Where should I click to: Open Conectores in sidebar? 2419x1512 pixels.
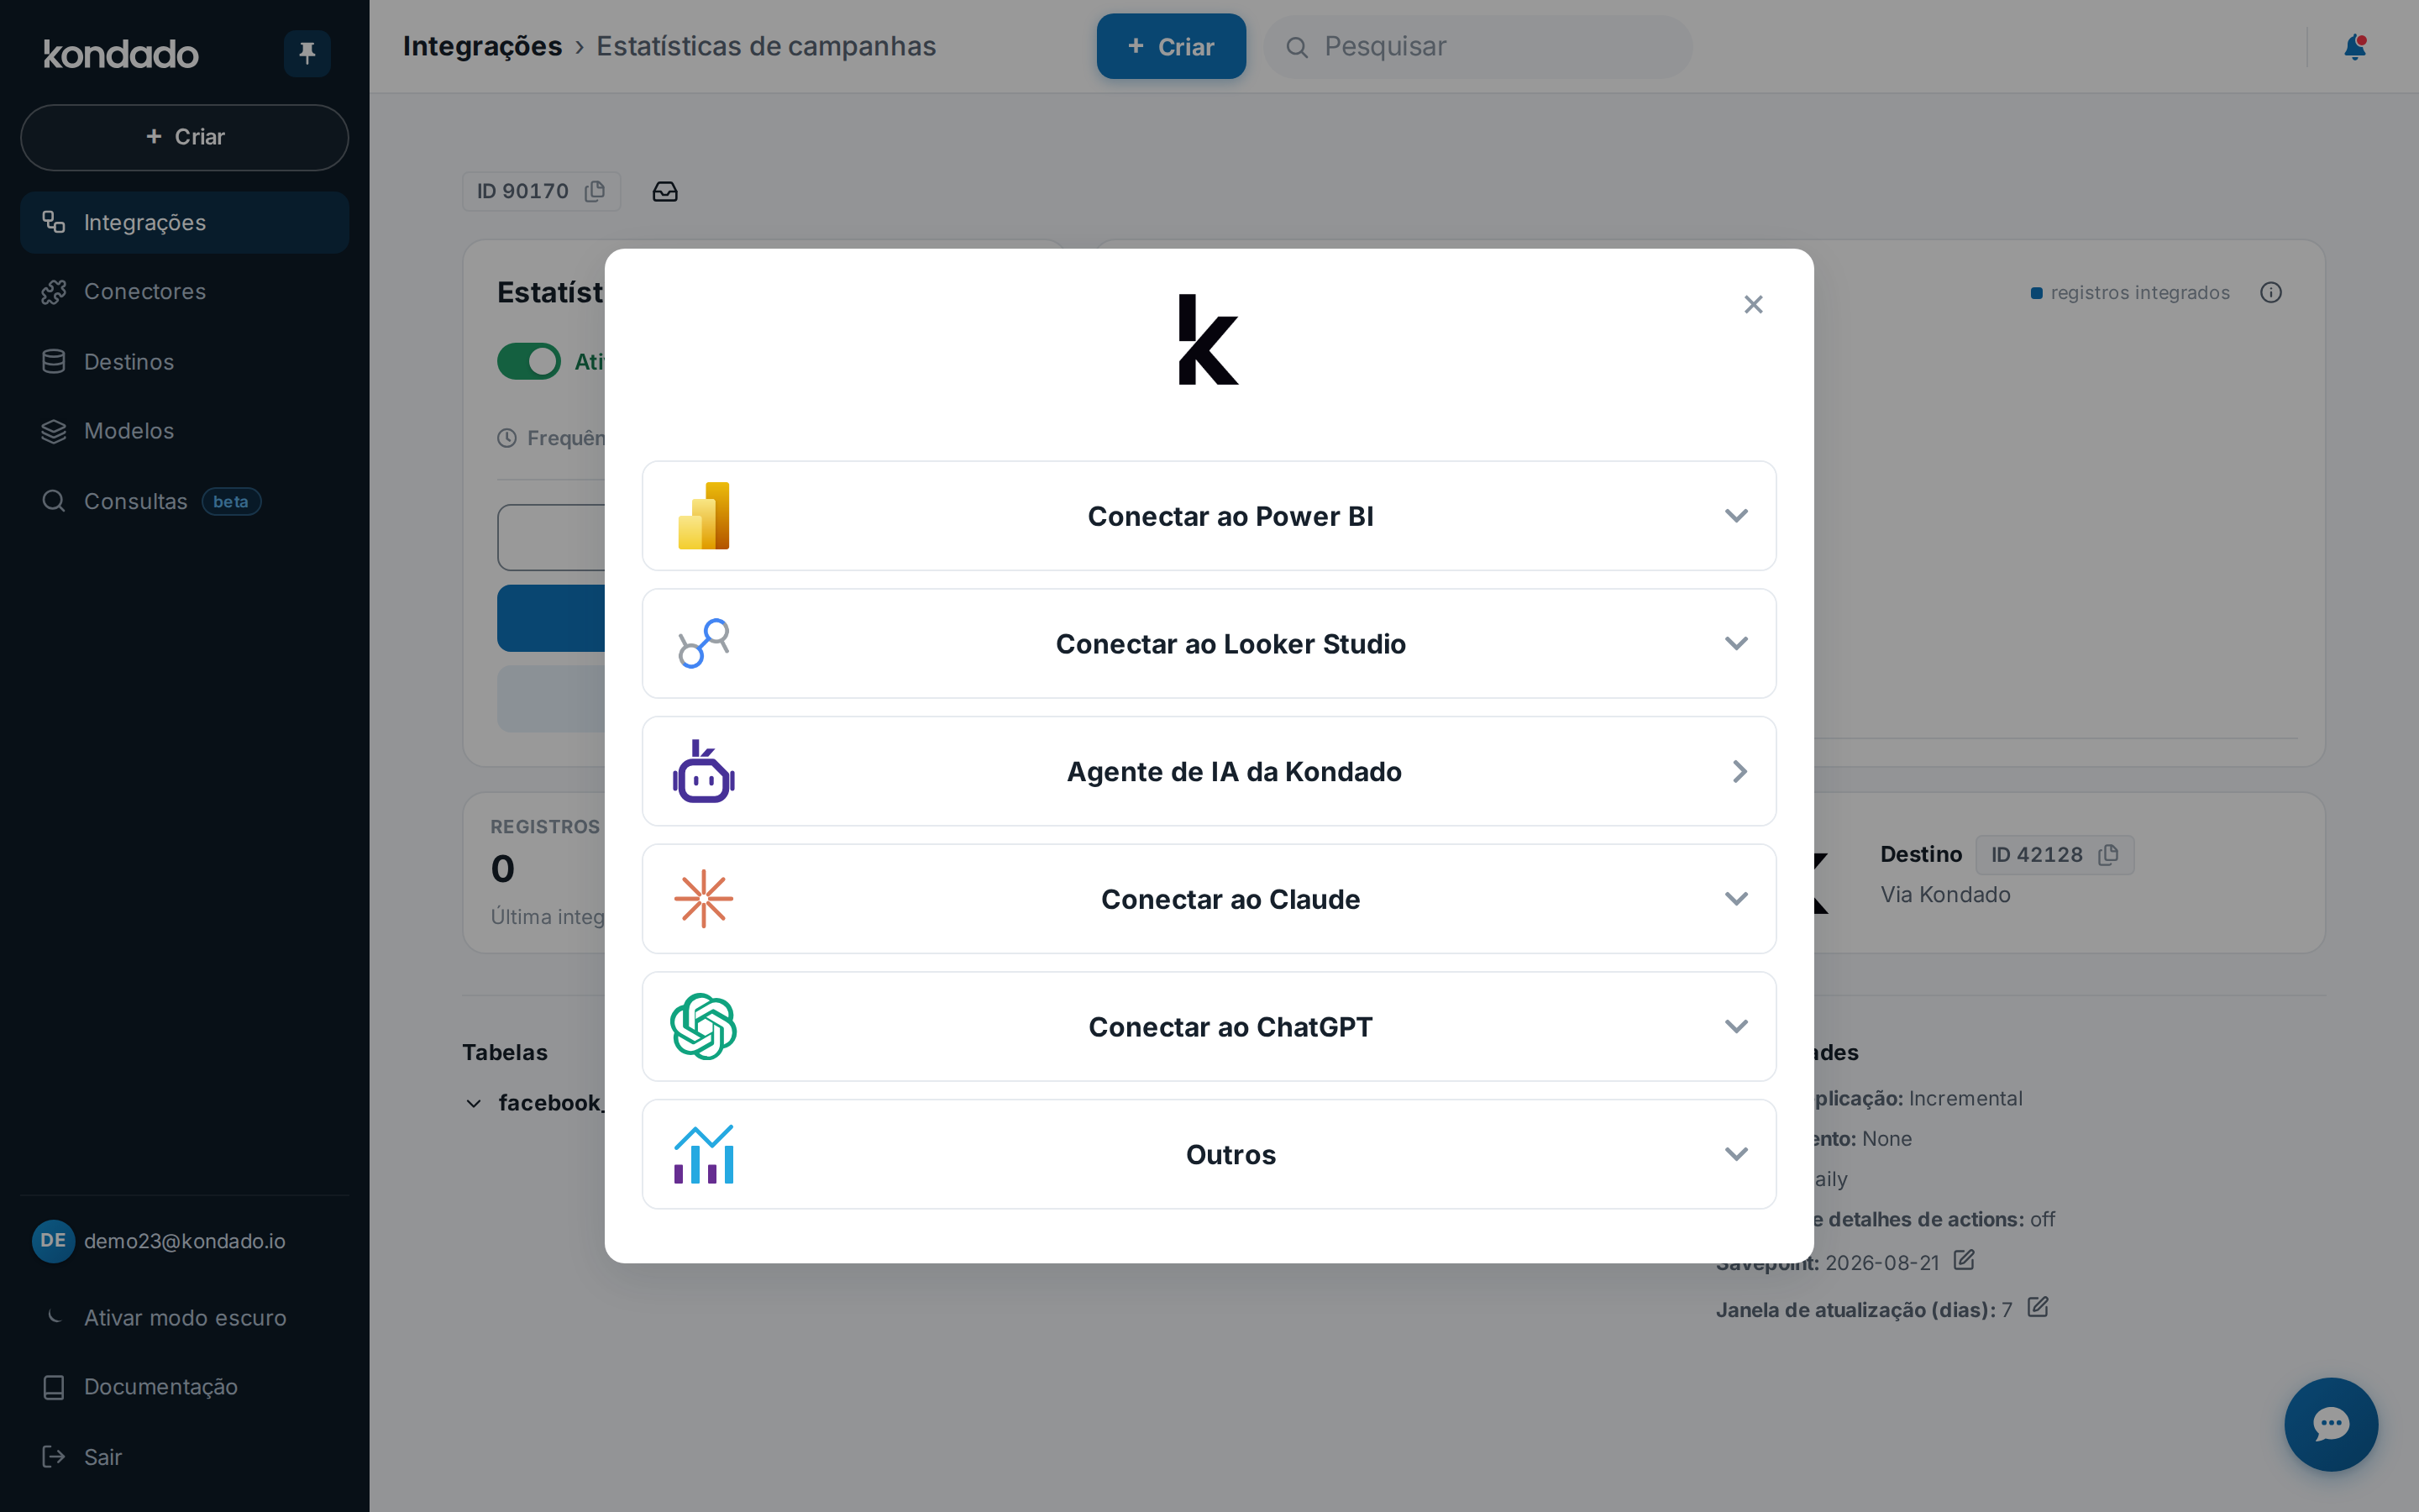click(x=184, y=292)
